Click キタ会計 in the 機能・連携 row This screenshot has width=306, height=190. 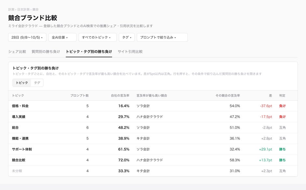tap(143, 139)
